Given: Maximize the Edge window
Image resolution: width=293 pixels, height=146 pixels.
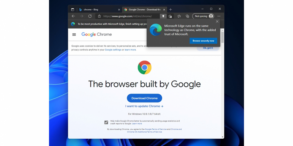Looking at the screenshot, I should click(x=211, y=9).
